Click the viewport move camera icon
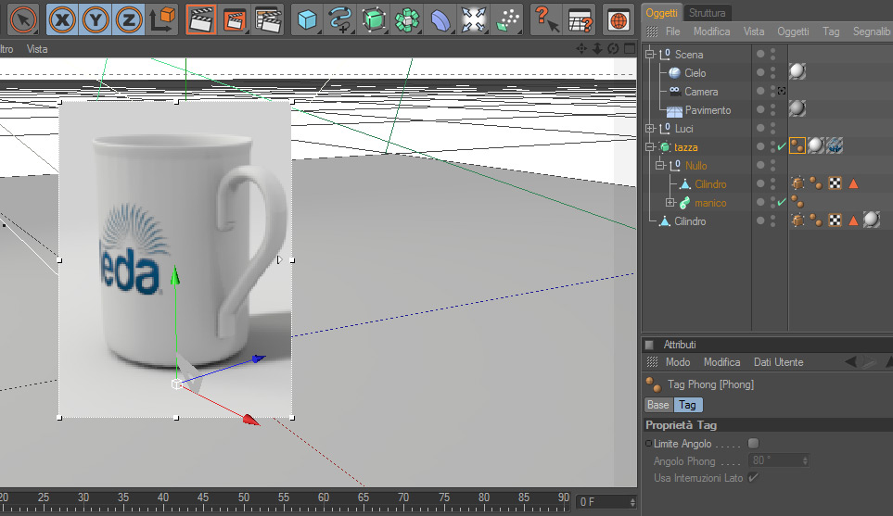The width and height of the screenshot is (893, 516). (x=580, y=48)
